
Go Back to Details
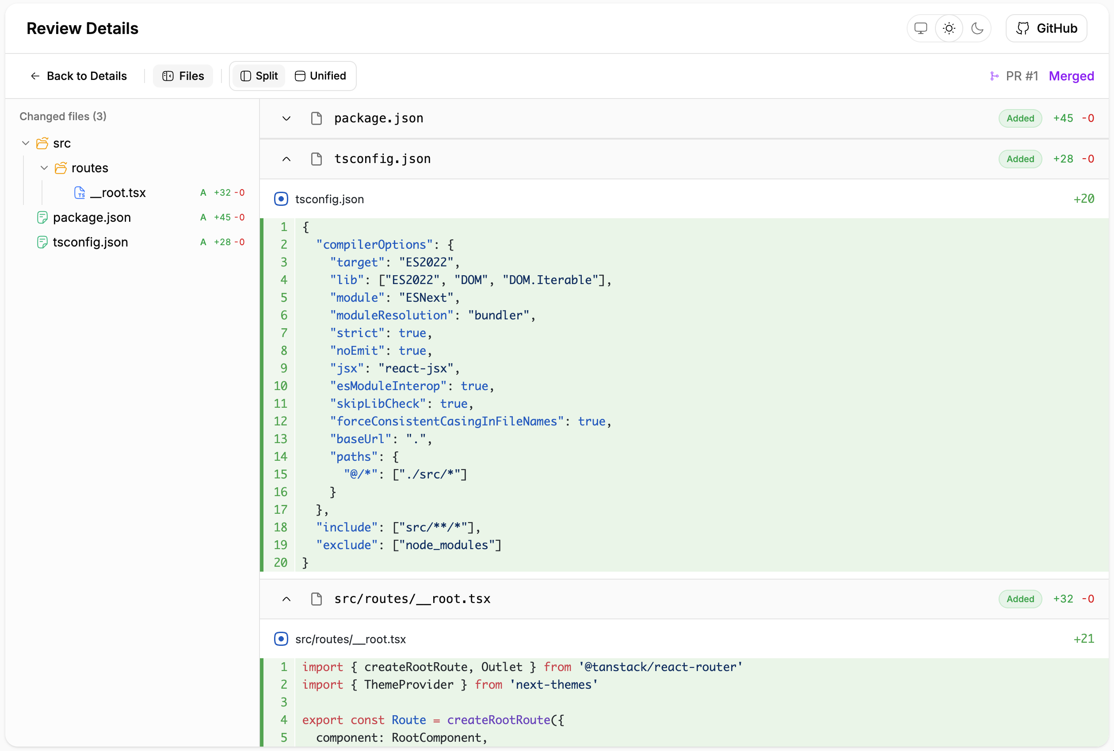pos(79,76)
